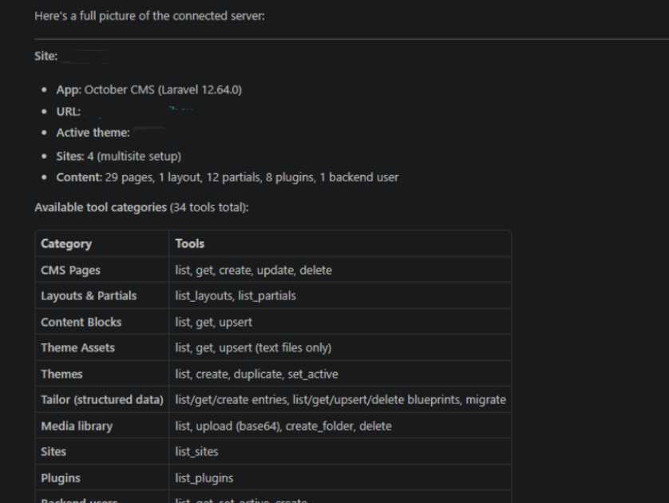Screen dimensions: 669x503
Task: Click the Layouts & Partials row label
Action: 89,295
